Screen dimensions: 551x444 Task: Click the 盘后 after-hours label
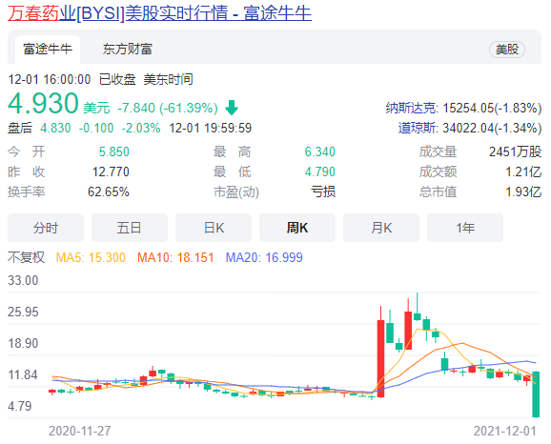[20, 128]
